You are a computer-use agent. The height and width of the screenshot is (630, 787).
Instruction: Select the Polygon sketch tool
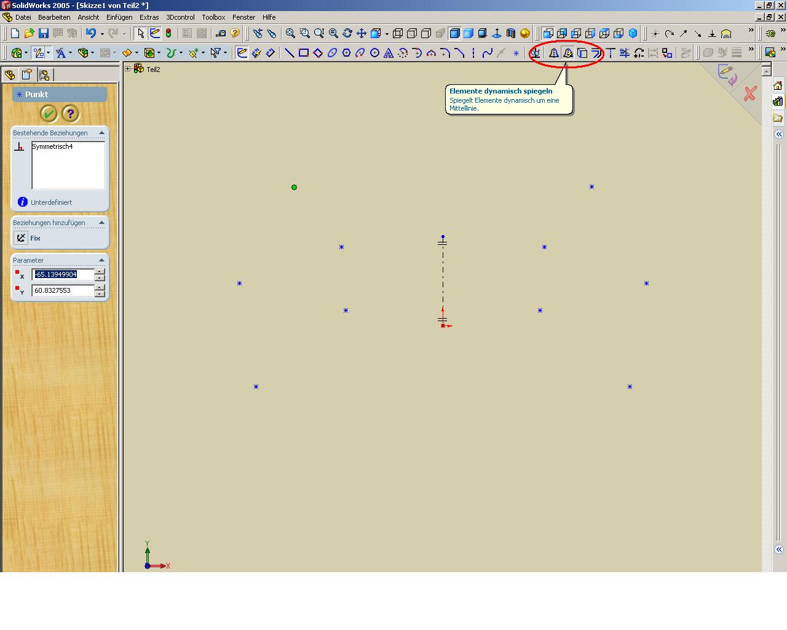coord(346,53)
